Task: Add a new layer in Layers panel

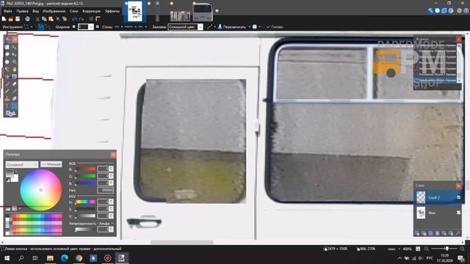Action: tap(417, 233)
